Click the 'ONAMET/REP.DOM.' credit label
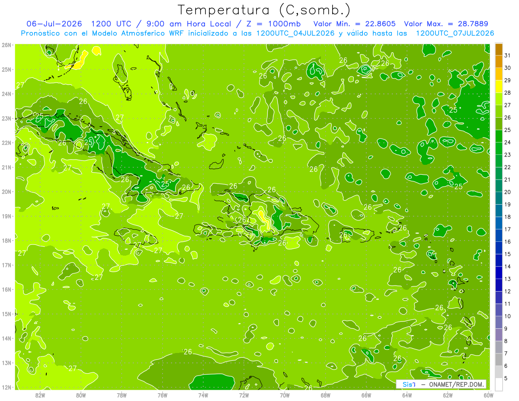This screenshot has height=401, width=519. 456,384
